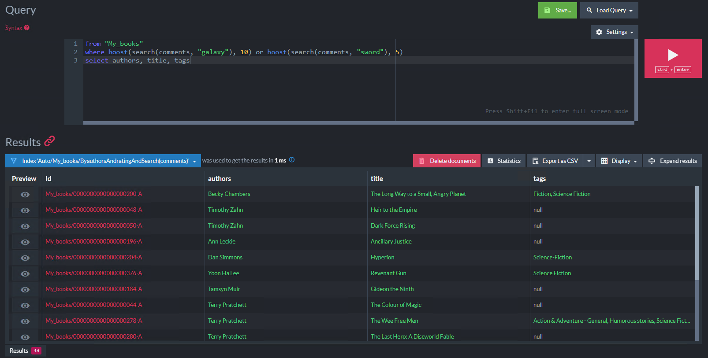Select the Results tab with 16 count
This screenshot has width=708, height=358.
click(26, 351)
